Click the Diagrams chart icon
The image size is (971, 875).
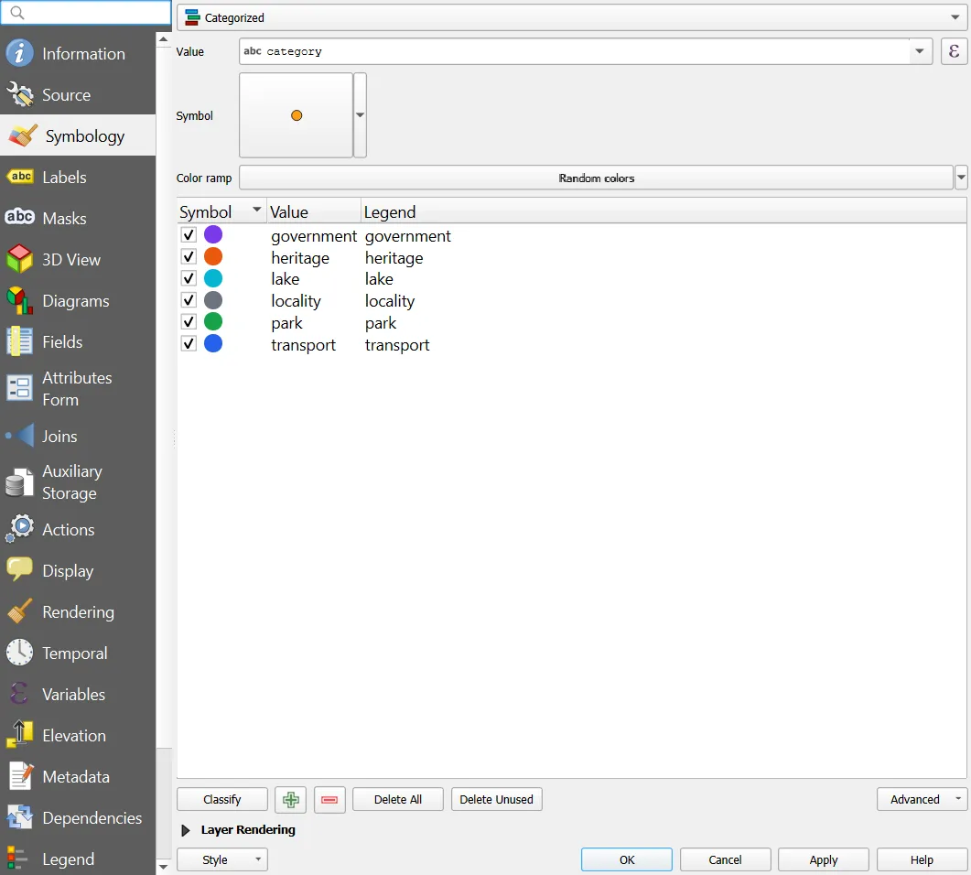point(19,301)
